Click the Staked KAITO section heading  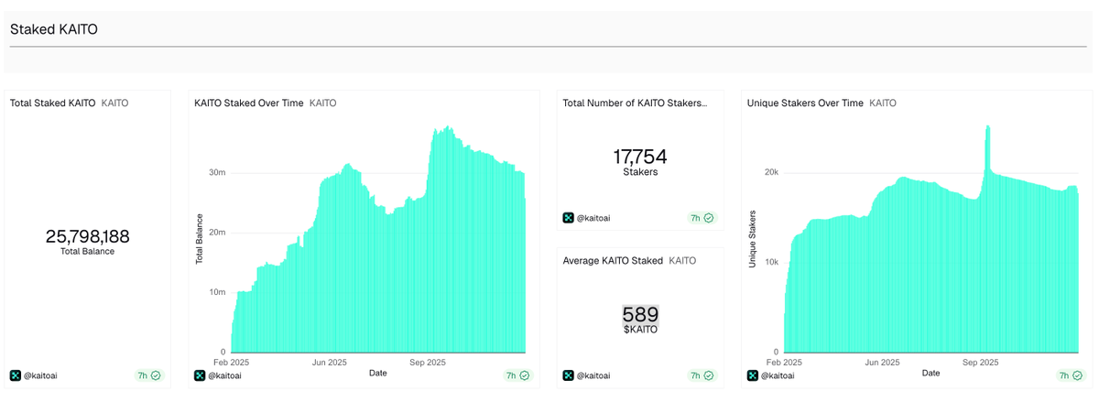tap(54, 29)
